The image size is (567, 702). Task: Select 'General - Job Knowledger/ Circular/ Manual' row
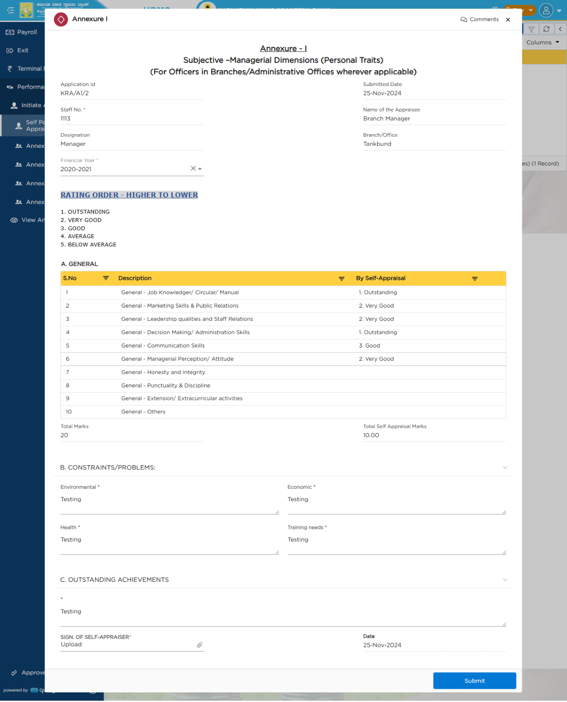tap(283, 293)
